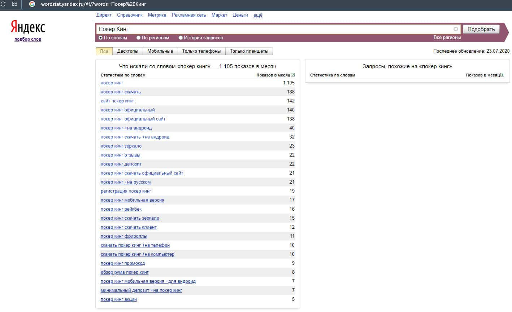Open the 'Метрика' link in top navigation
This screenshot has width=512, height=312.
click(157, 15)
